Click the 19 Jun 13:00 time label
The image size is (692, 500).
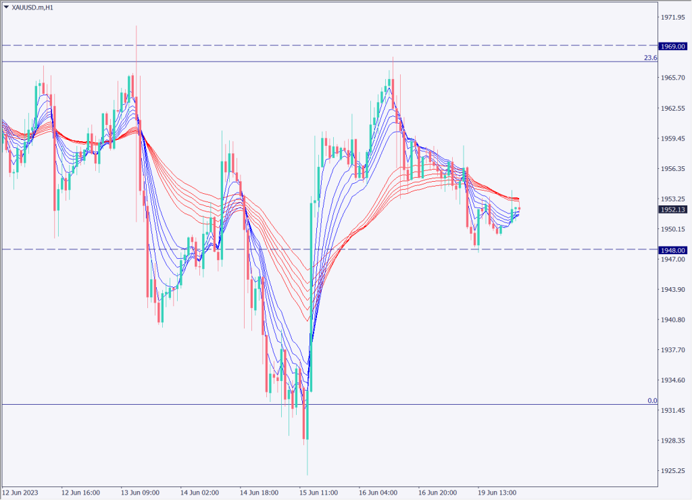[497, 493]
